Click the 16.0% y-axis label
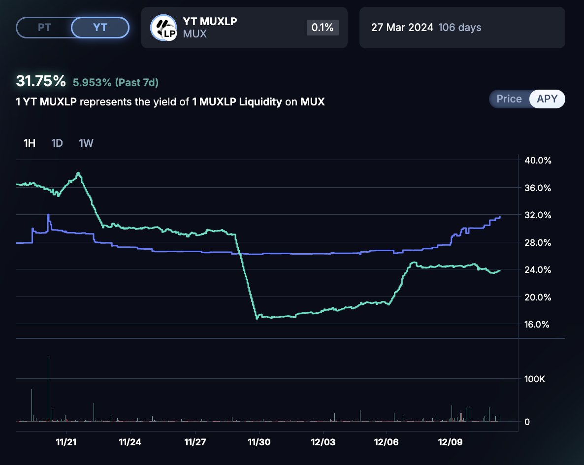Image resolution: width=584 pixels, height=465 pixels. click(x=537, y=324)
